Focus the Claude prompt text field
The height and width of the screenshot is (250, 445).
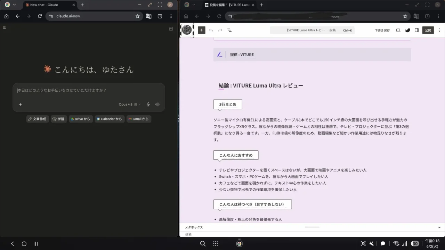(x=89, y=91)
